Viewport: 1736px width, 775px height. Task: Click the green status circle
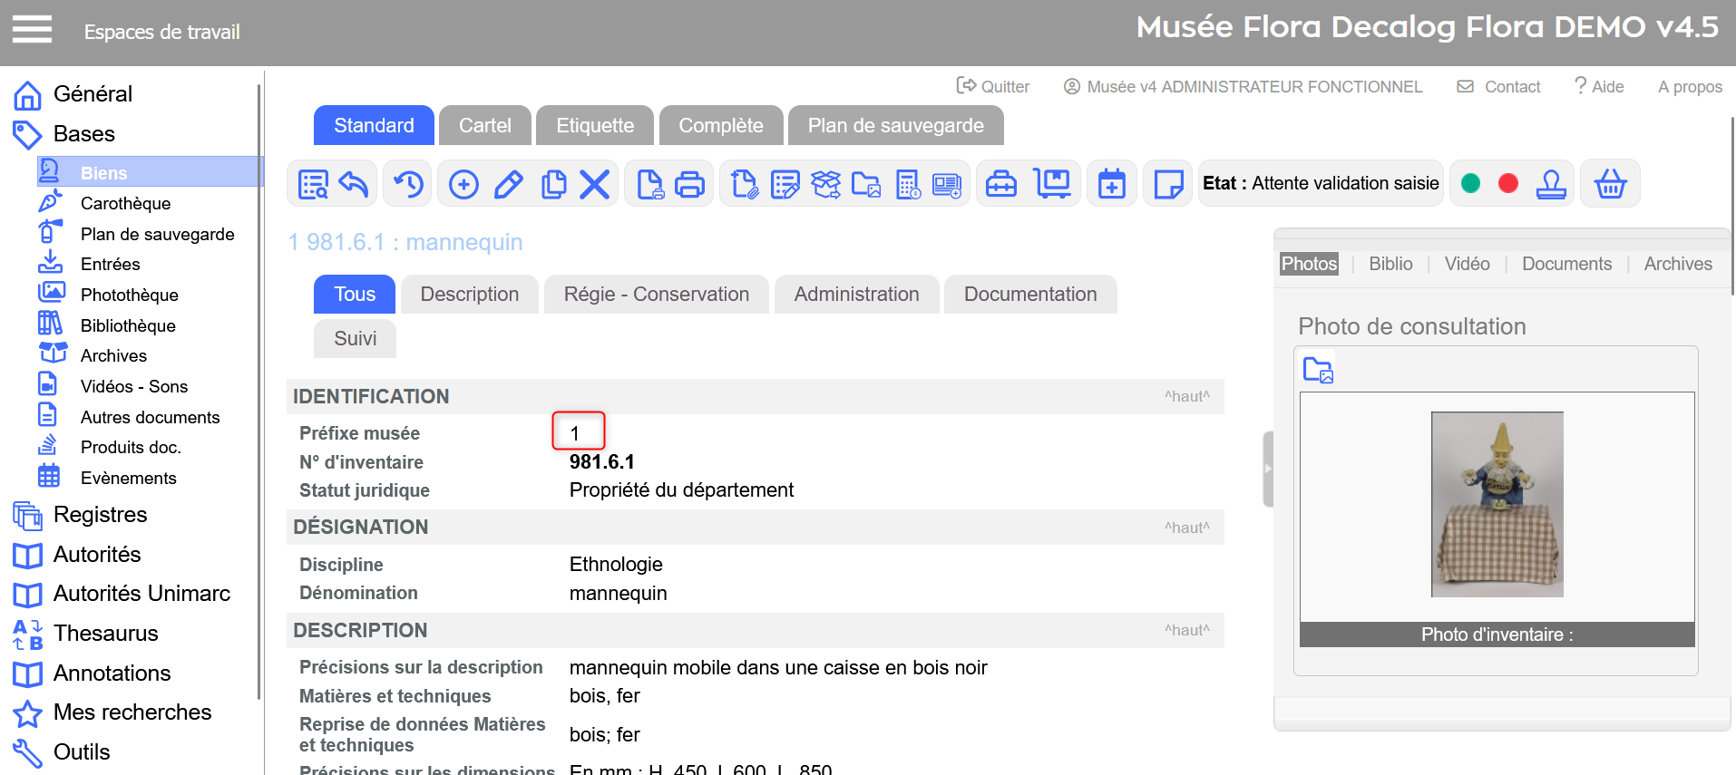[1471, 184]
